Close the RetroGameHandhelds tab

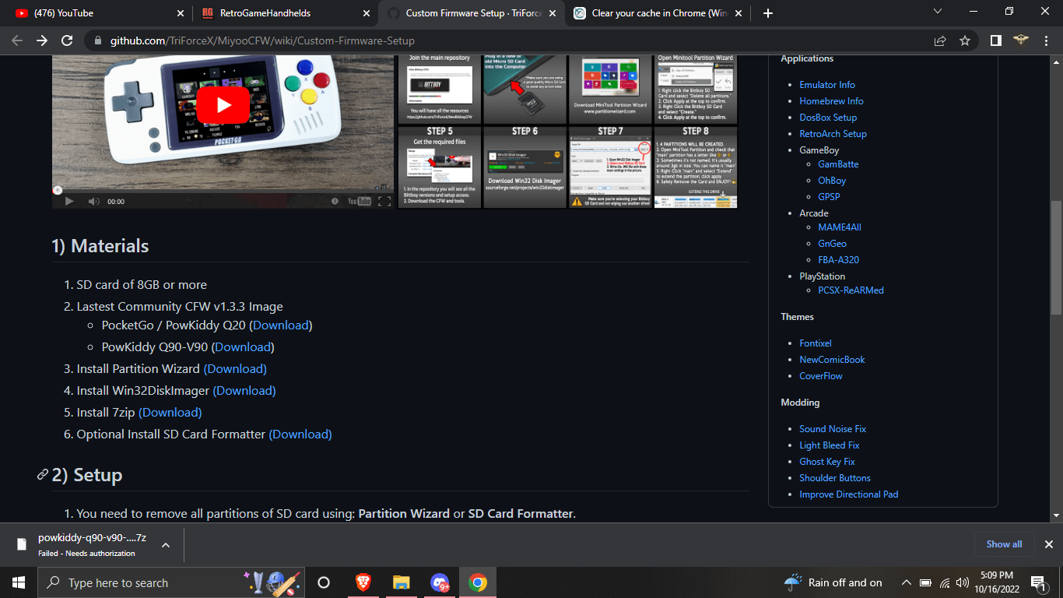(367, 13)
